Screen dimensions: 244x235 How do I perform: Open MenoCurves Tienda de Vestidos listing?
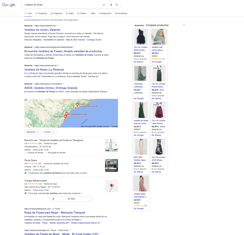[54, 140]
